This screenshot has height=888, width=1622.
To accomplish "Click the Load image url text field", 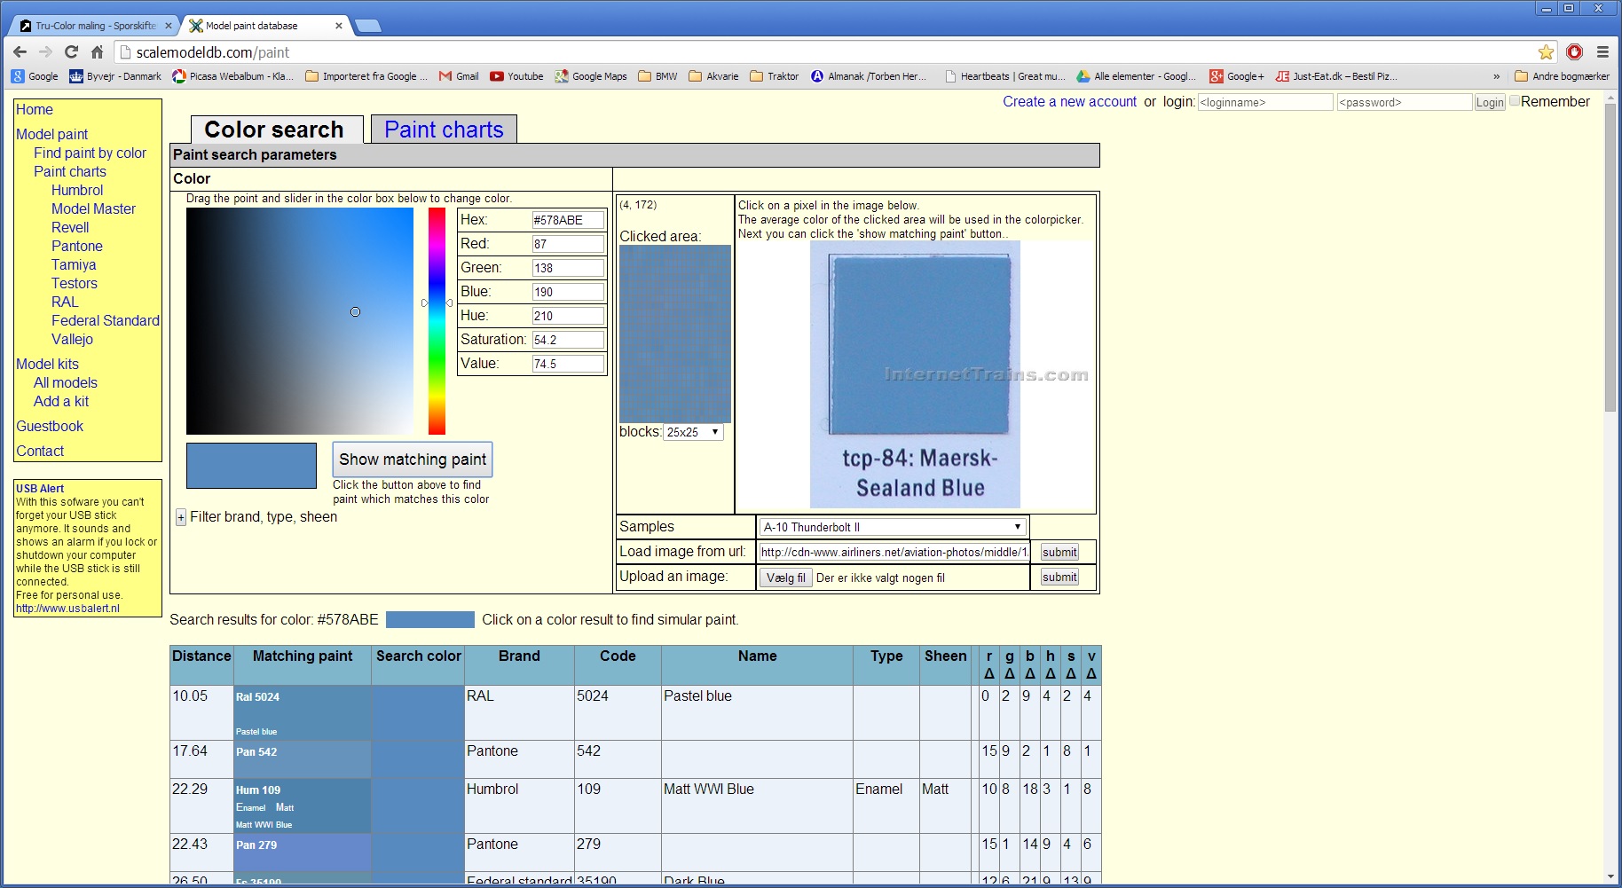I will tap(894, 552).
